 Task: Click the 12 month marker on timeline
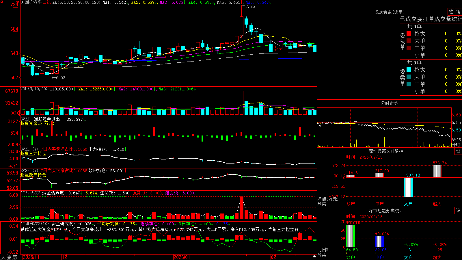point(64,257)
